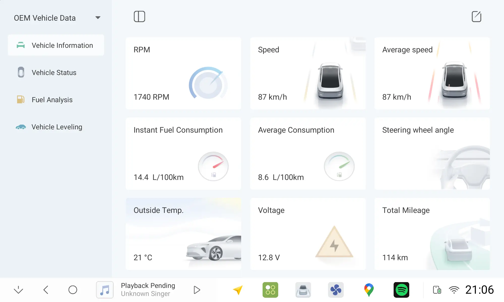Open Spotify from the taskbar
Viewport: 504px width, 302px height.
pos(401,290)
